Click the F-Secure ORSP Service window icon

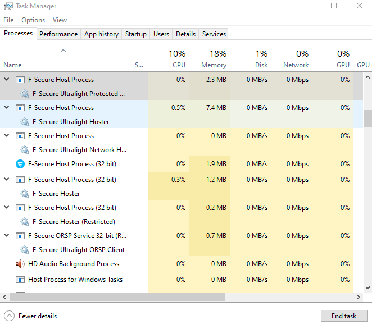click(x=20, y=236)
